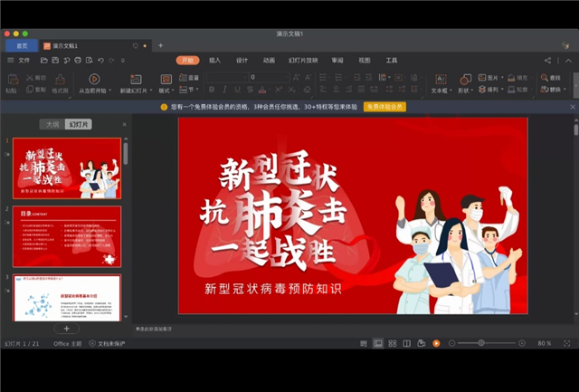Click the reading view icon in status bar
The width and height of the screenshot is (579, 392).
tap(406, 343)
